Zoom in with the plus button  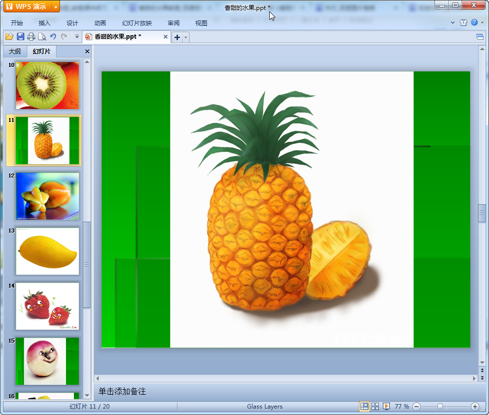click(x=475, y=406)
